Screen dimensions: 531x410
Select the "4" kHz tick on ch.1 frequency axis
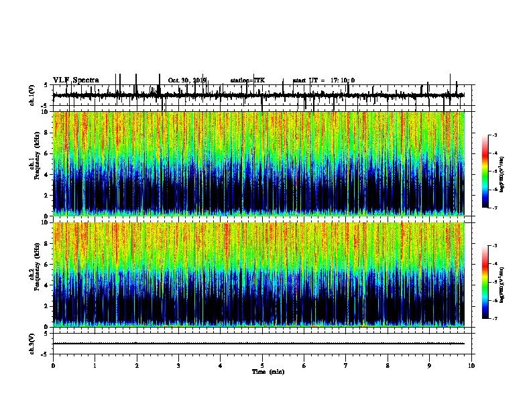point(47,175)
